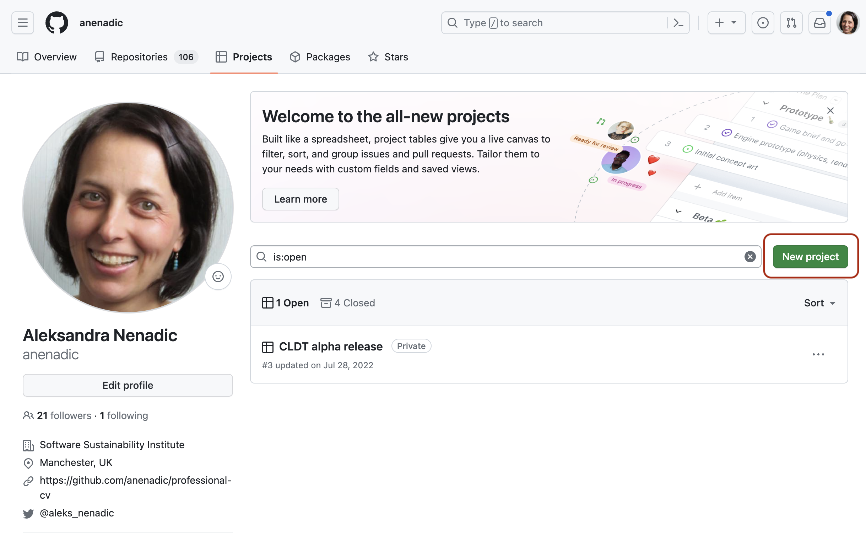Open the CLDT alpha release project
The height and width of the screenshot is (536, 866).
[x=330, y=346]
